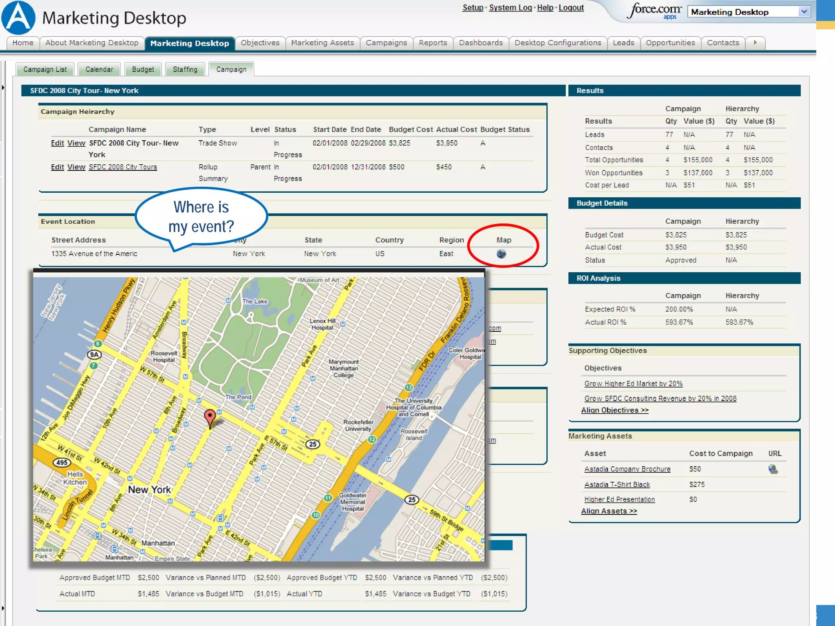Open Grow Higher Ed Market by 20% objective

[x=633, y=384]
